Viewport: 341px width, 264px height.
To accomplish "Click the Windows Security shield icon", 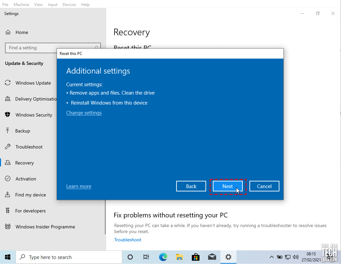I will click(8, 115).
